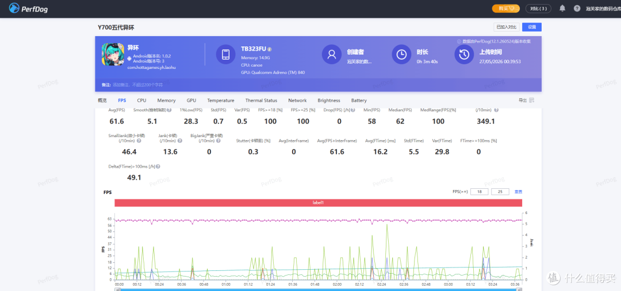The width and height of the screenshot is (621, 291).
Task: Click the help icon next to Drop(FPS)
Action: [353, 110]
